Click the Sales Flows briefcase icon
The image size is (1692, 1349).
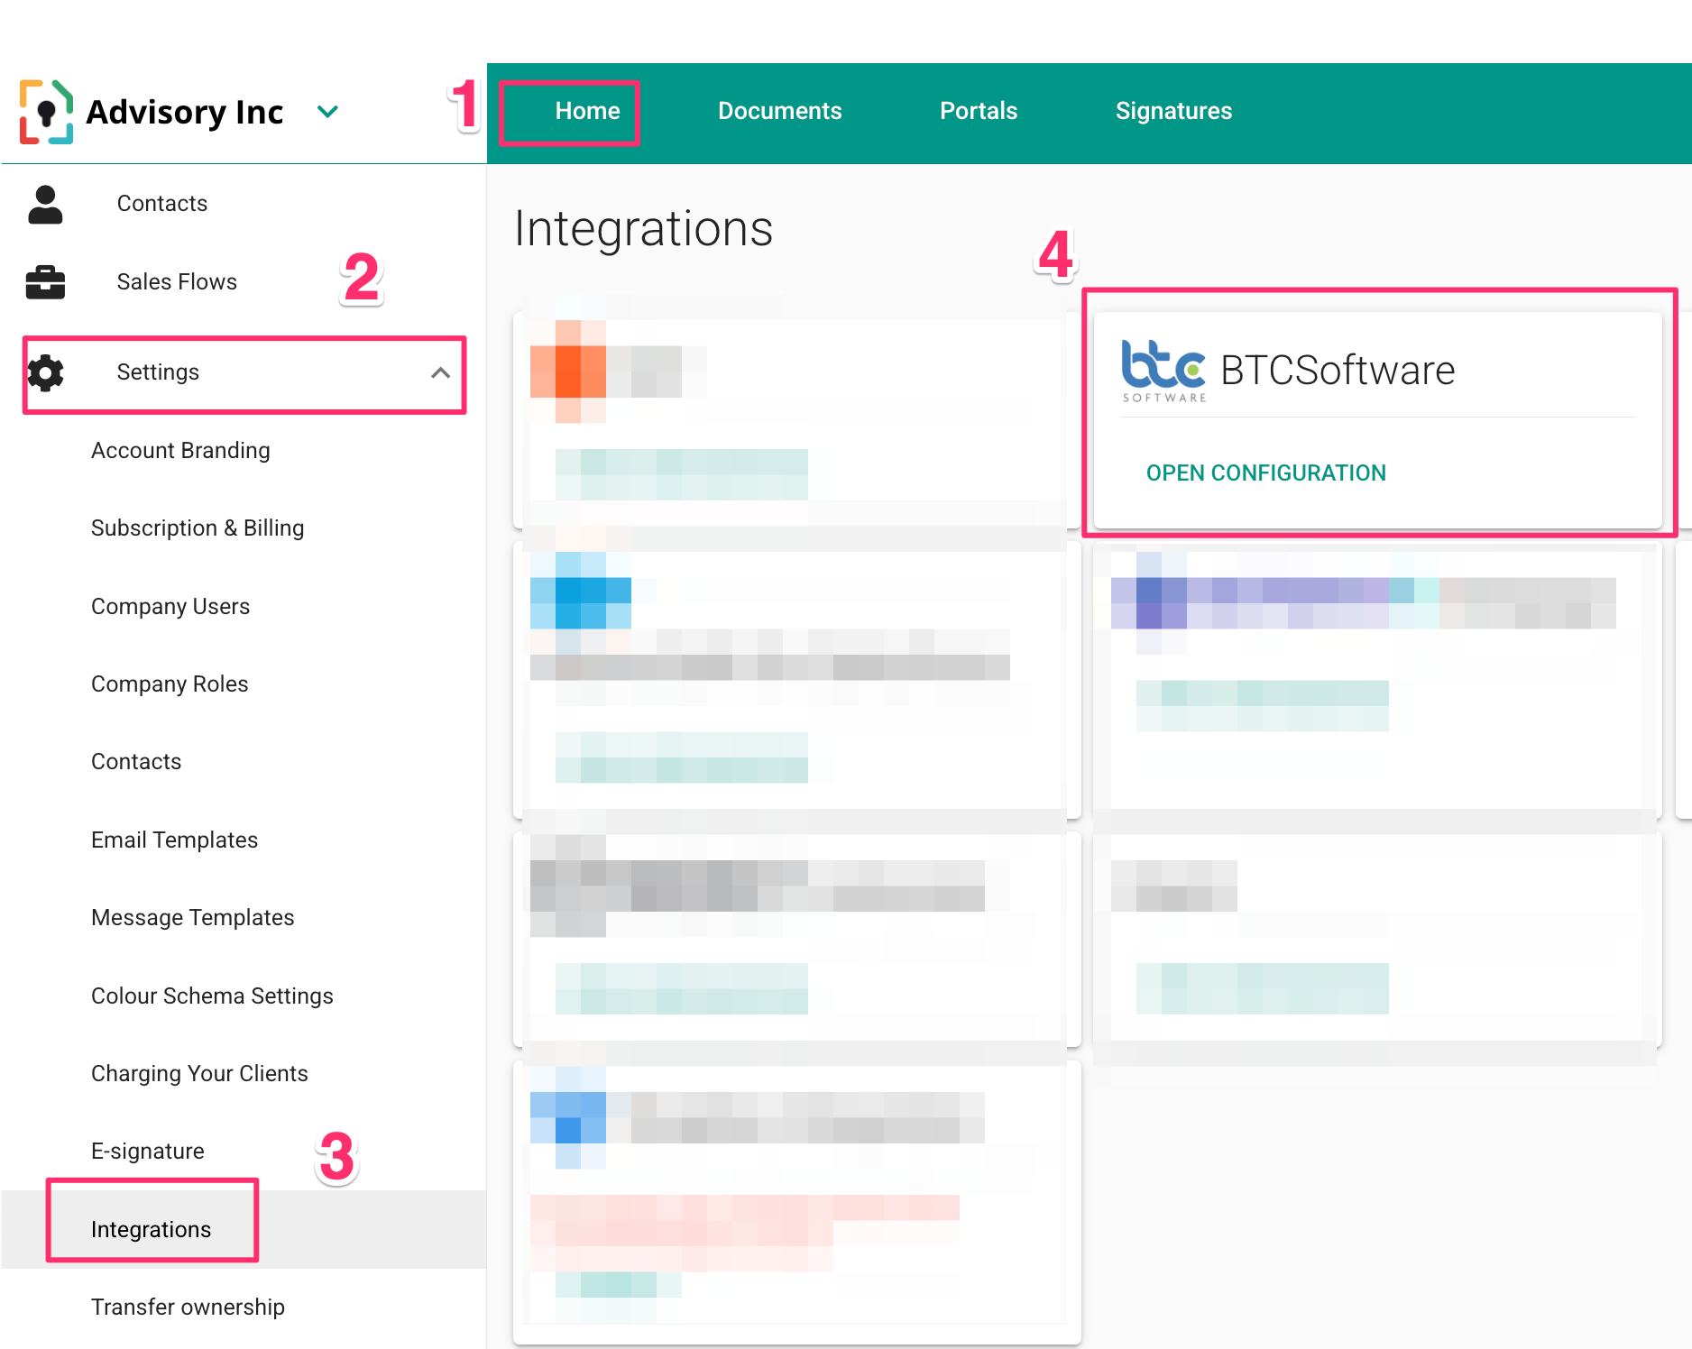(x=45, y=282)
